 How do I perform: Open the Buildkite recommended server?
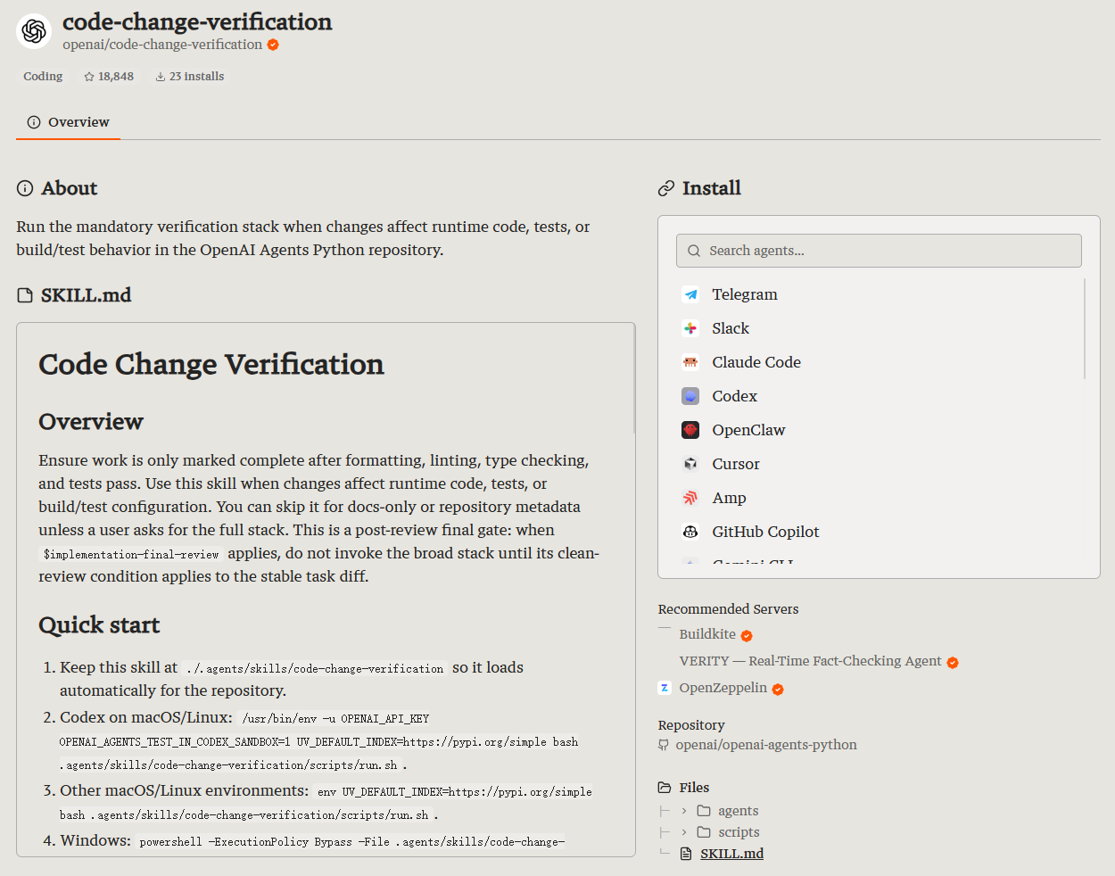tap(707, 634)
